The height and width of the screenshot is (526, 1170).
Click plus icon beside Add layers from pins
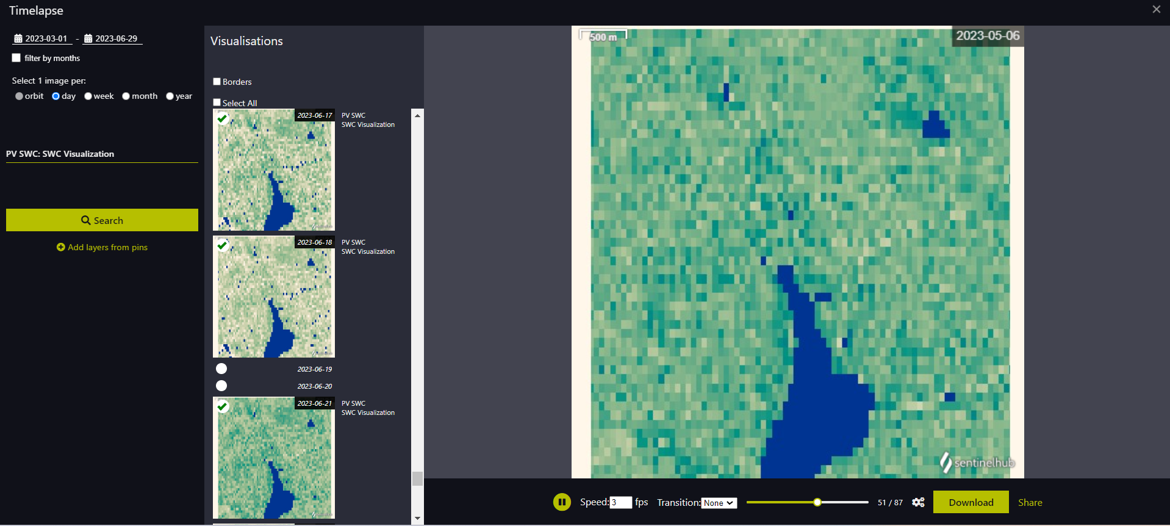[60, 247]
